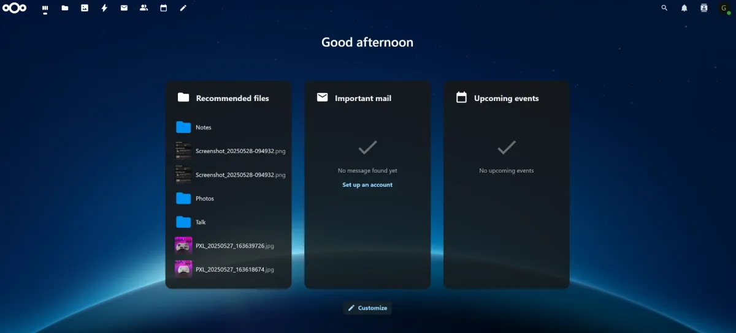Image resolution: width=736 pixels, height=333 pixels.
Task: Click the No message found yet text
Action: click(367, 171)
